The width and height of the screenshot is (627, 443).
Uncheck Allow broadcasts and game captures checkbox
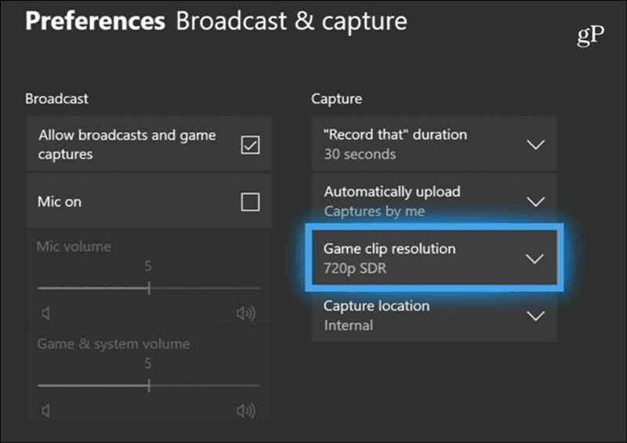(x=250, y=145)
